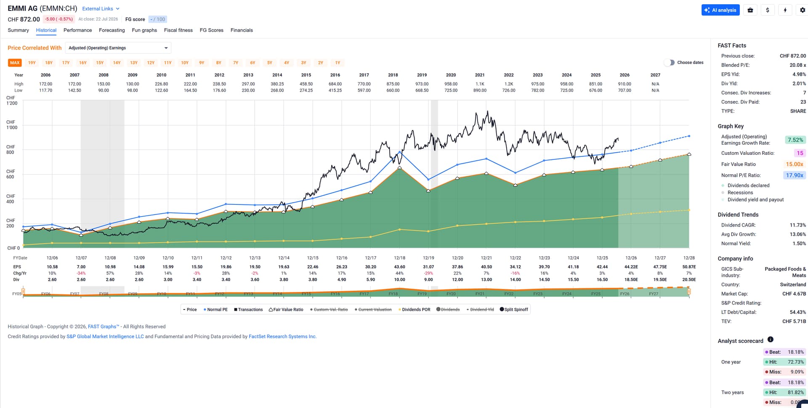
Task: Switch to the Financials tab
Action: click(x=242, y=30)
